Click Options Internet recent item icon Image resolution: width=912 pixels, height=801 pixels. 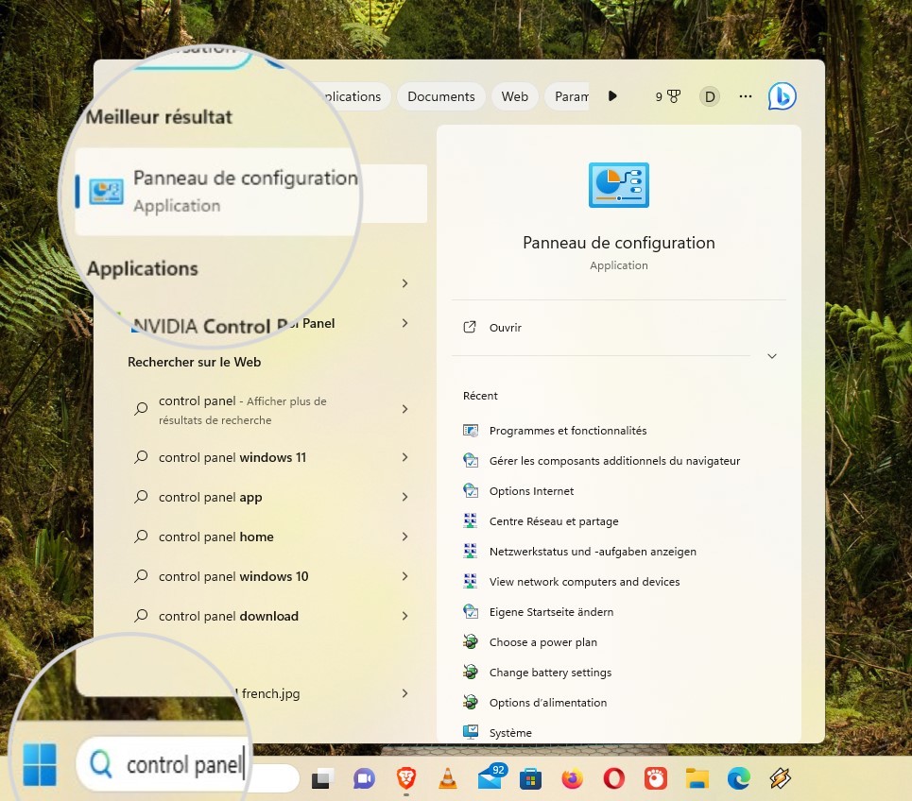[471, 491]
